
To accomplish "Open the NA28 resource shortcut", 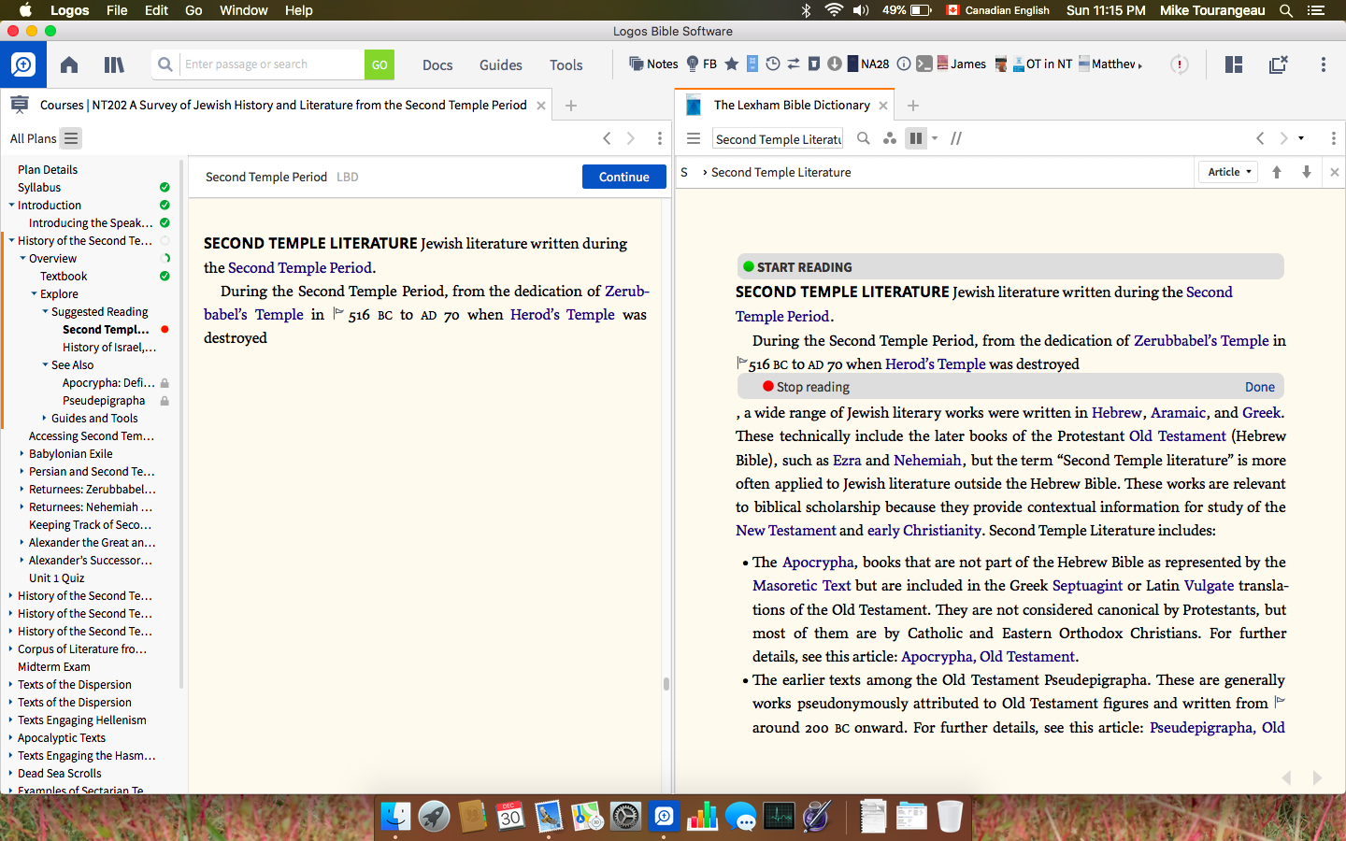I will click(x=868, y=64).
